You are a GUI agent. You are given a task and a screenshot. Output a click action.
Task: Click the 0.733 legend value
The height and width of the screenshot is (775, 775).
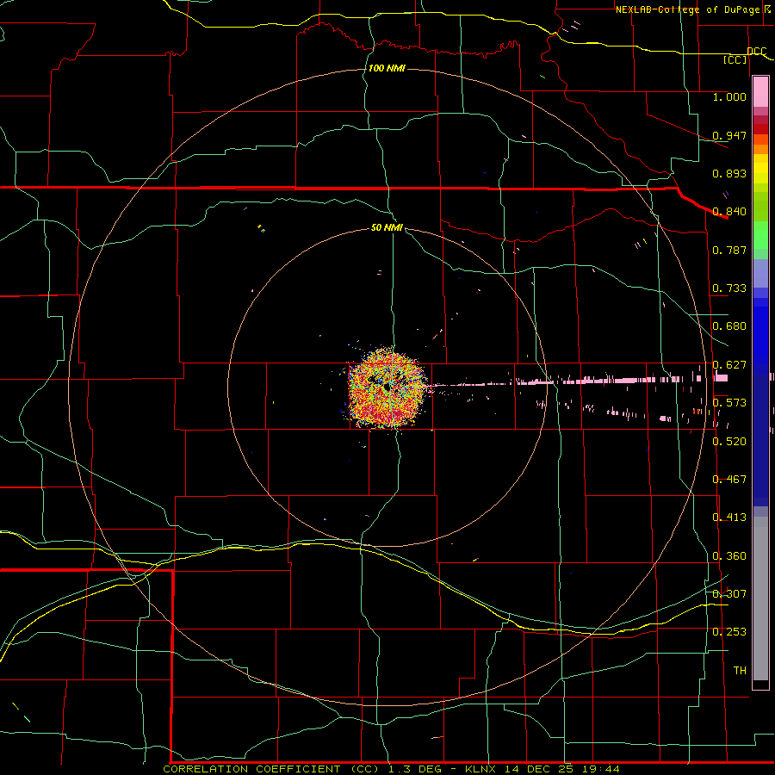tap(729, 288)
